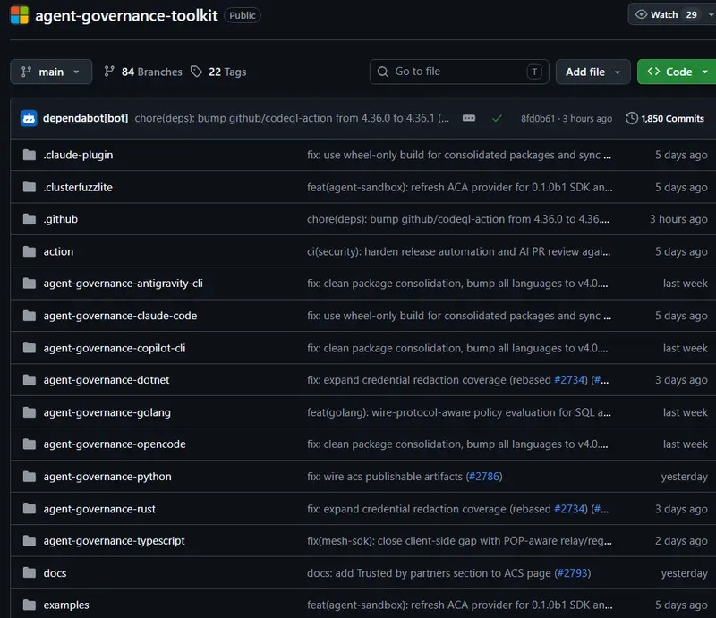Click folder icon for .github
Viewport: 716px width, 618px height.
coord(30,219)
